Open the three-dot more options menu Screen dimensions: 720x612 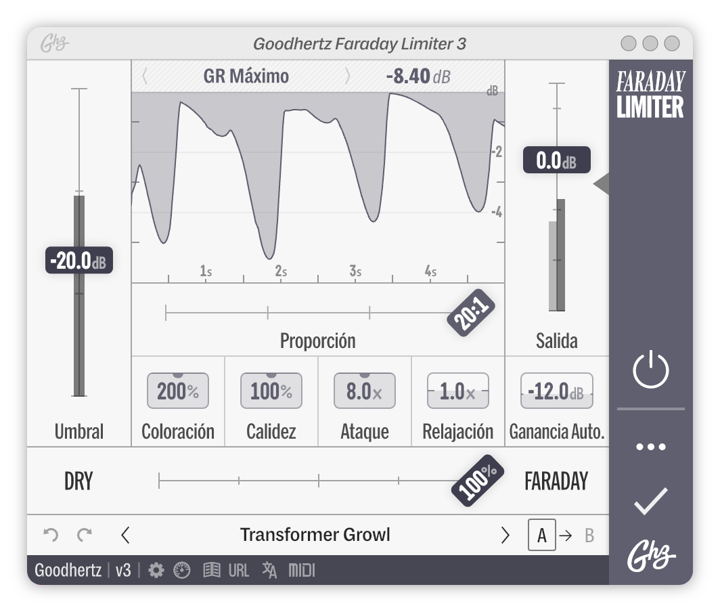click(x=651, y=447)
